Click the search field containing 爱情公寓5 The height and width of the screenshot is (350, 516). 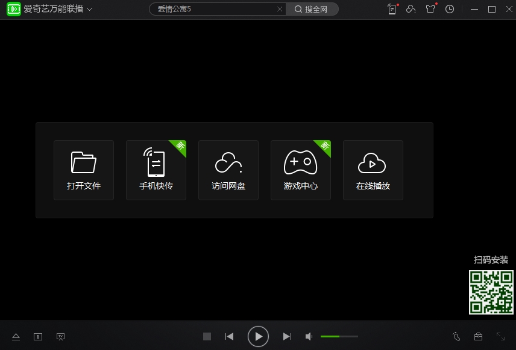tap(217, 9)
